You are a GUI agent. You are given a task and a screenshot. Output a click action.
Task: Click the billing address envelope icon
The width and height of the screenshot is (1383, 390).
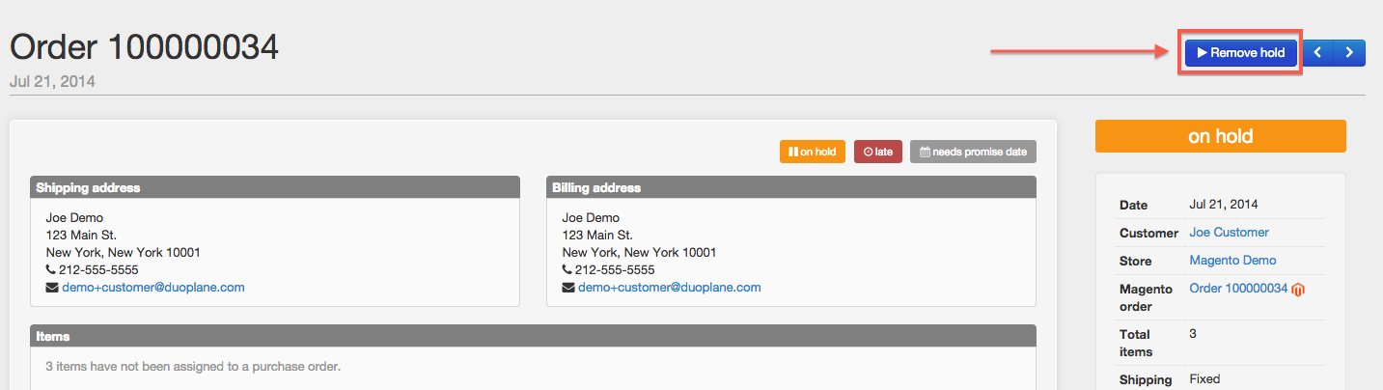(x=568, y=288)
